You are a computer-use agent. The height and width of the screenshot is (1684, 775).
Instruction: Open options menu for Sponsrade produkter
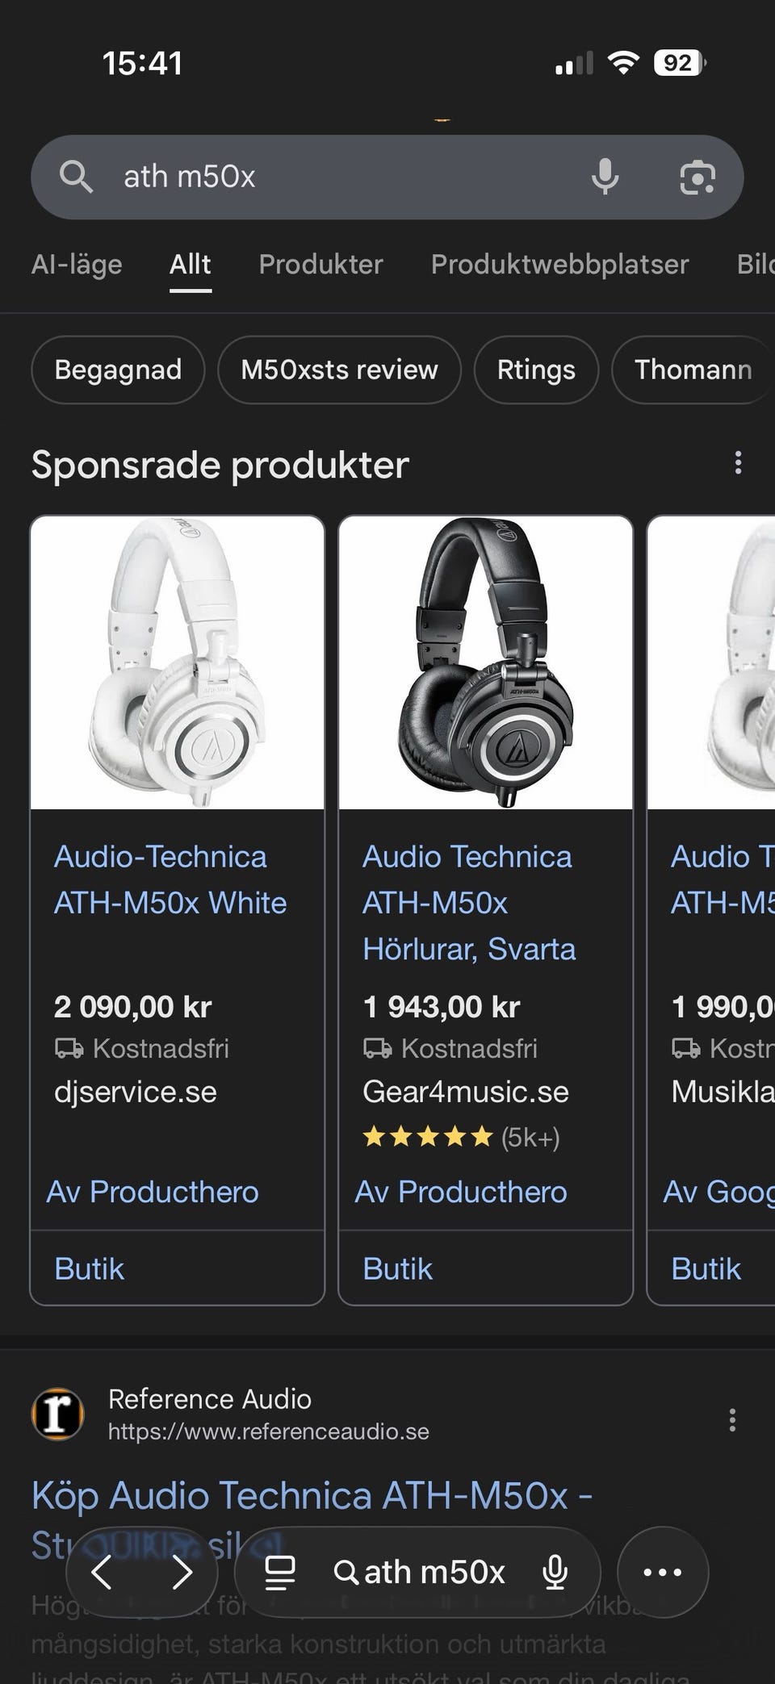click(737, 463)
